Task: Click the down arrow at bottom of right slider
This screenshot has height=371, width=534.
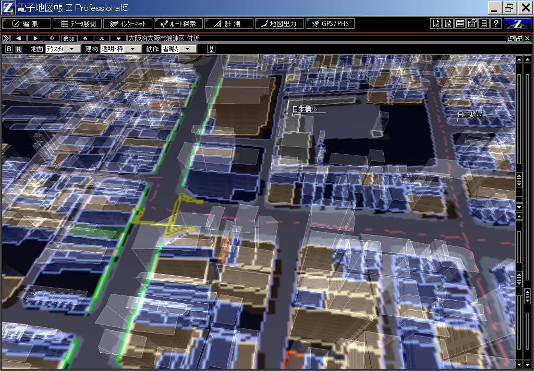Action: coord(528,365)
